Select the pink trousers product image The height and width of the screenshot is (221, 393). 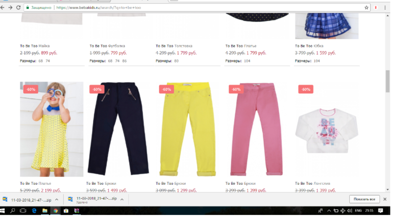coord(256,129)
